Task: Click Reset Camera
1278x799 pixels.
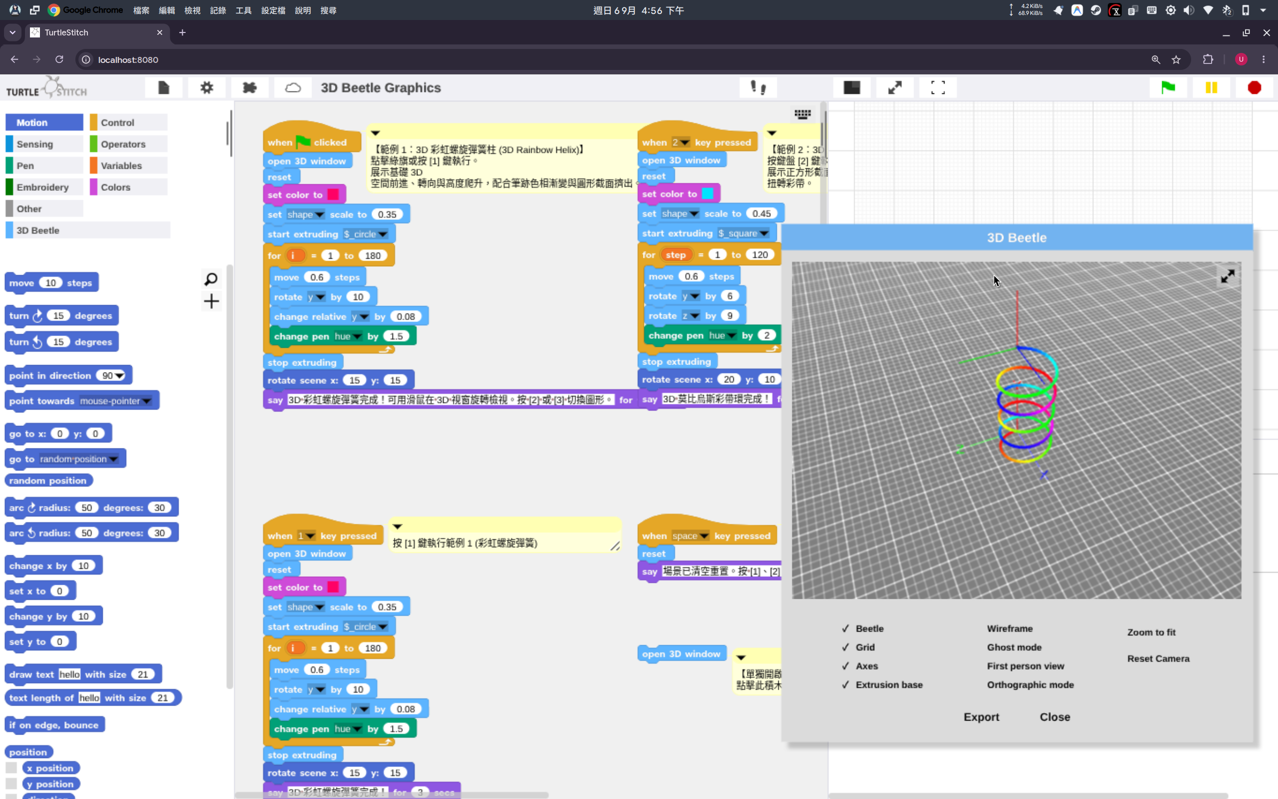Action: pyautogui.click(x=1158, y=659)
